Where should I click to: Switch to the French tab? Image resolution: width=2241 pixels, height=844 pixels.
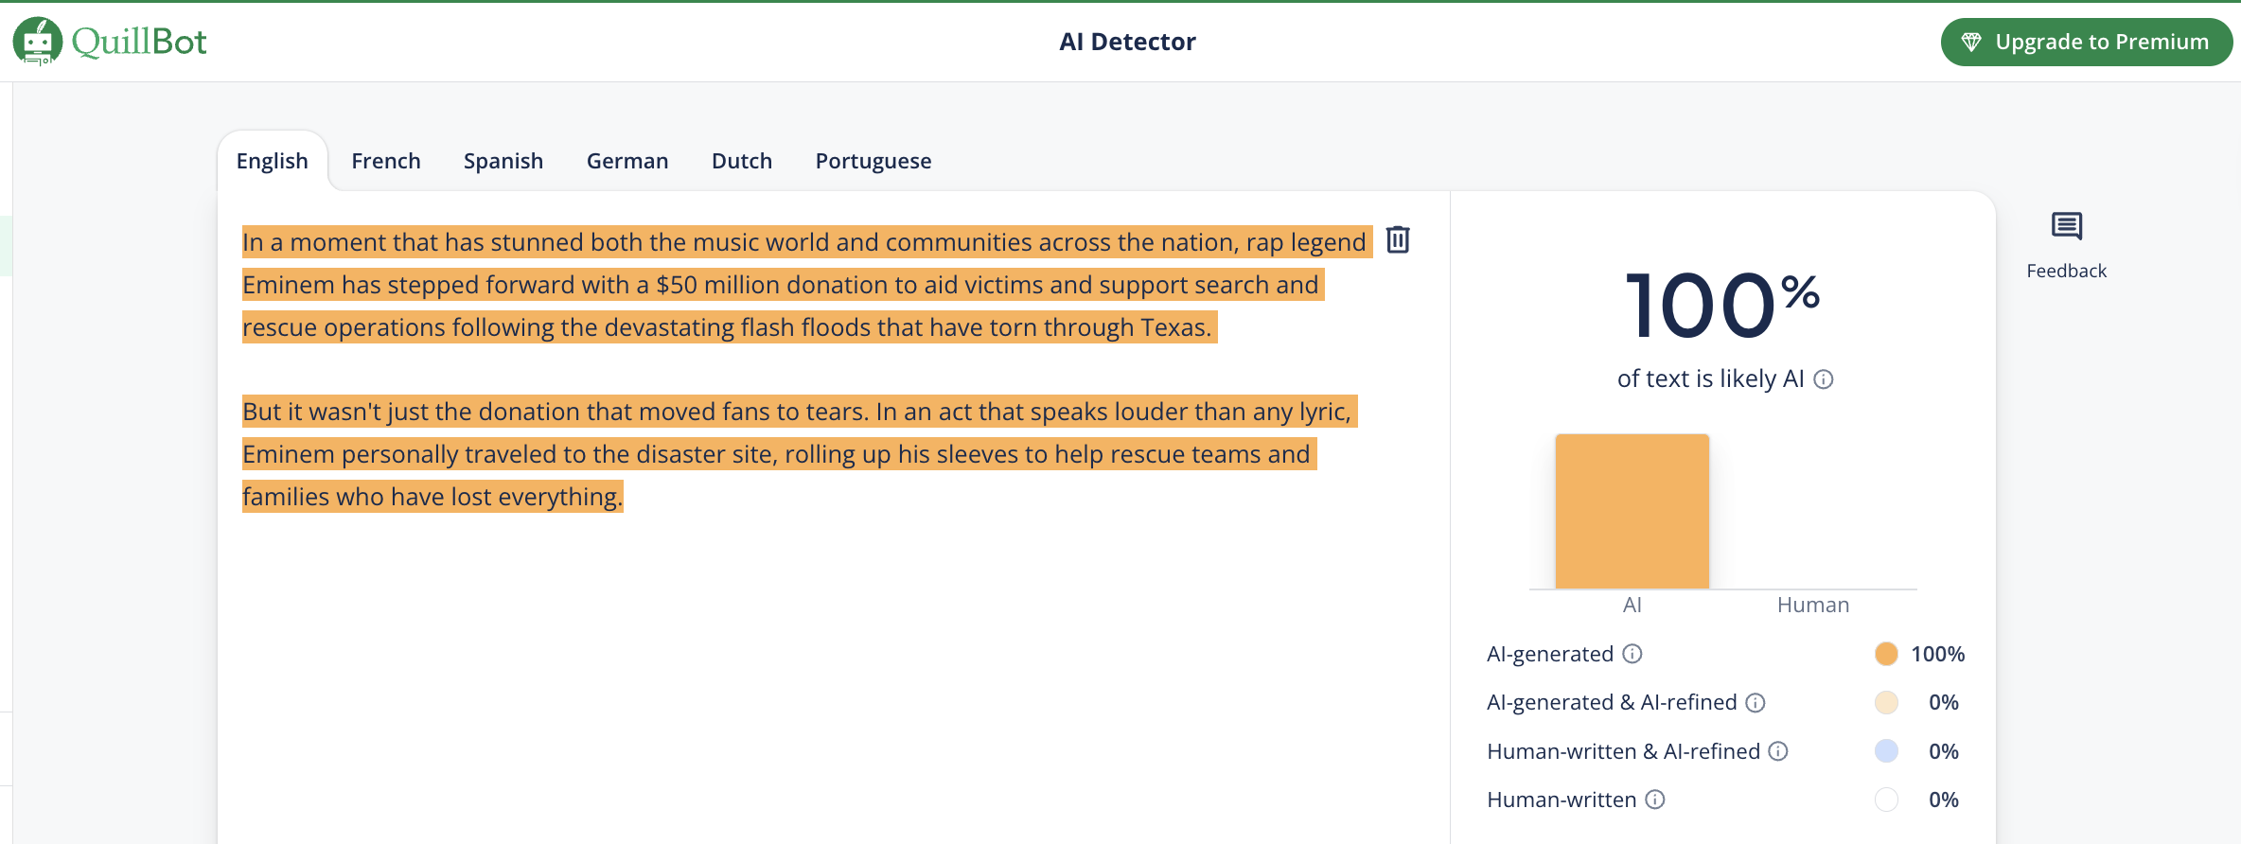pyautogui.click(x=386, y=161)
